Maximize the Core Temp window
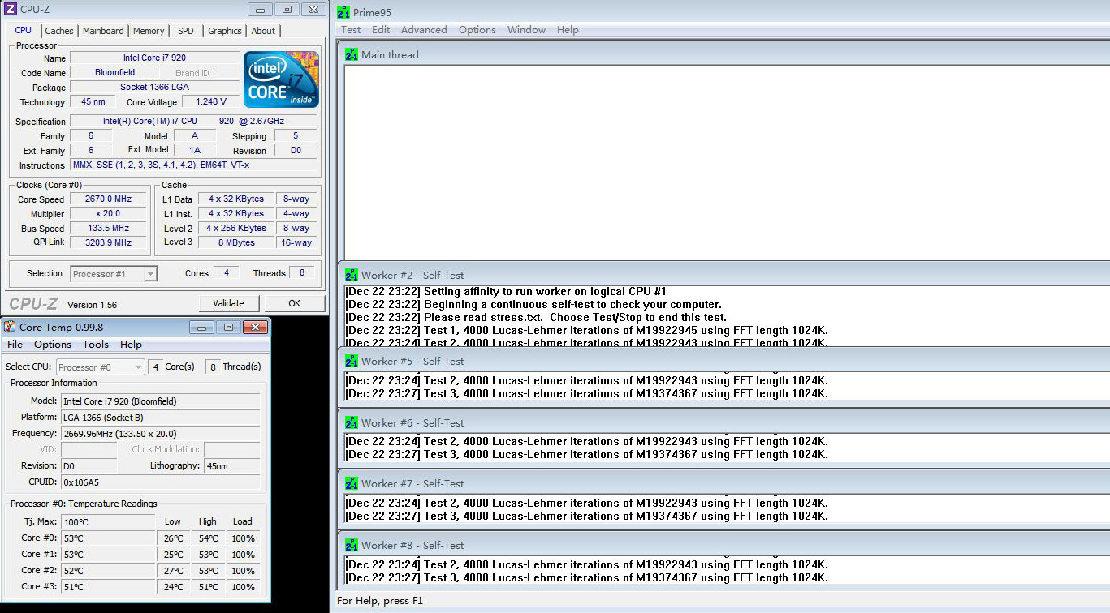This screenshot has width=1110, height=613. click(228, 327)
